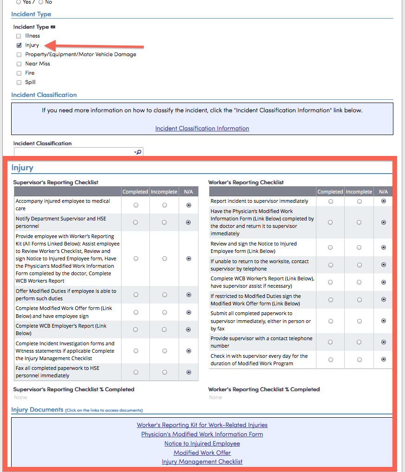Mark Provide contact telephone number as Completed
Image resolution: width=405 pixels, height=472 pixels.
(330, 342)
